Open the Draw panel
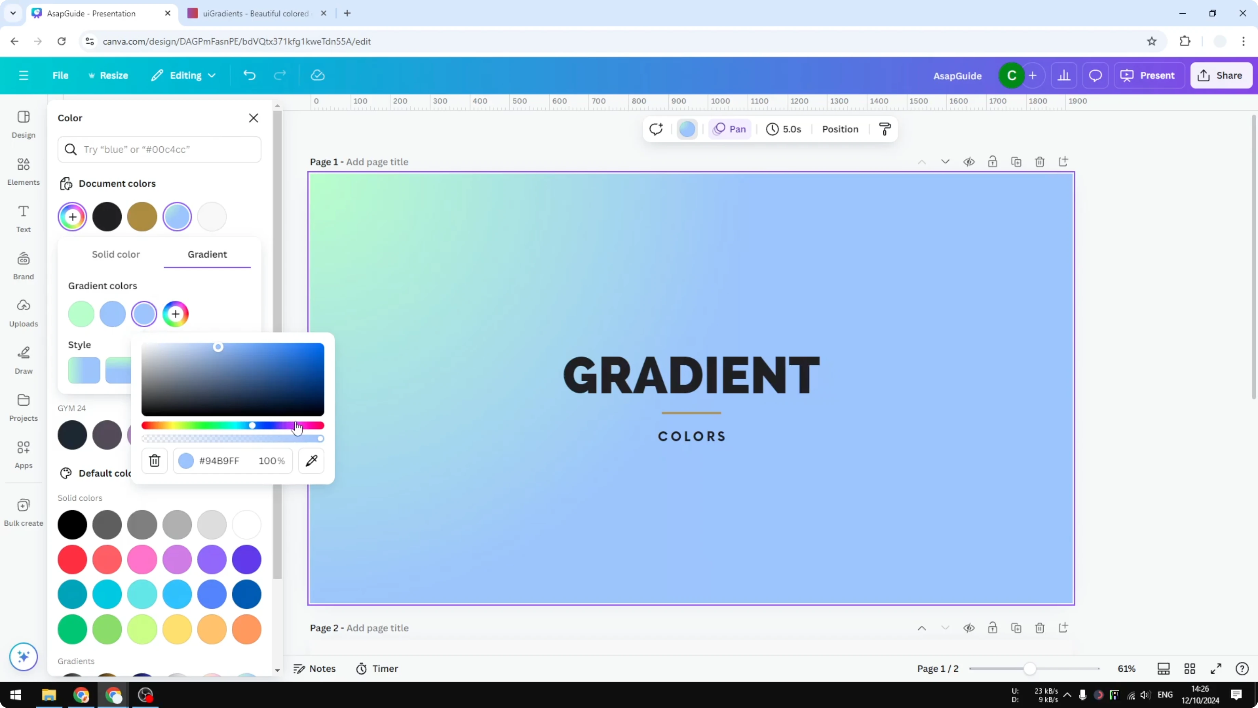This screenshot has height=708, width=1258. 23,360
